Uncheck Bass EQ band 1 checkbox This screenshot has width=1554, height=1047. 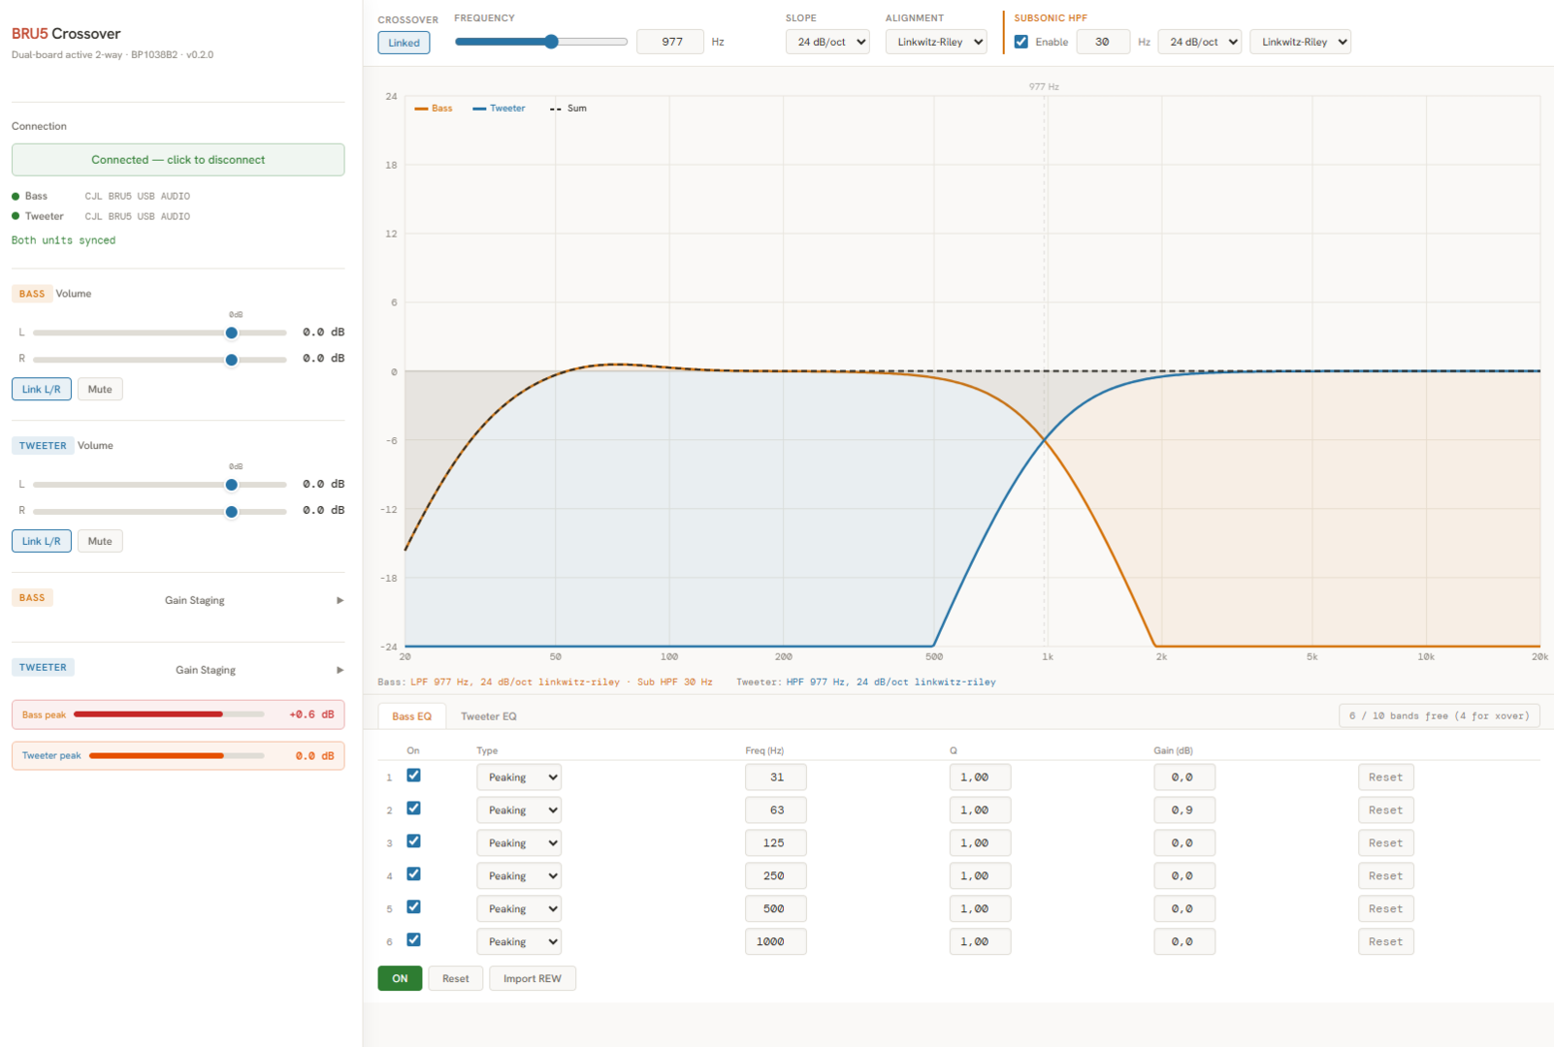pos(413,776)
